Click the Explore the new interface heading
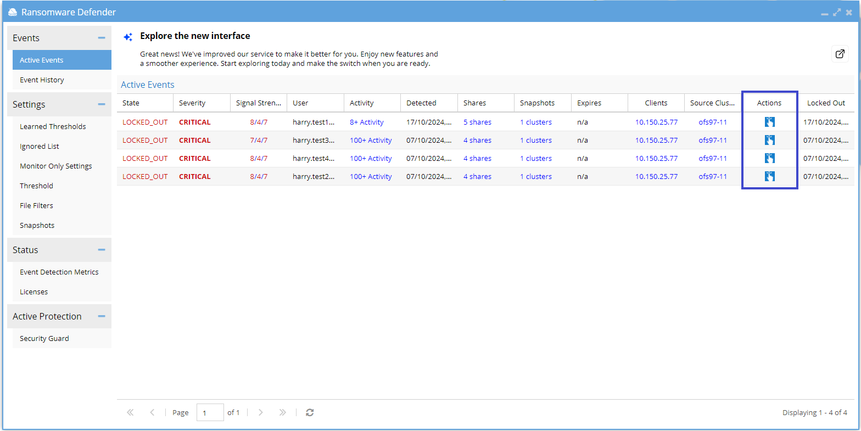Viewport: 861px width, 431px height. [x=195, y=36]
